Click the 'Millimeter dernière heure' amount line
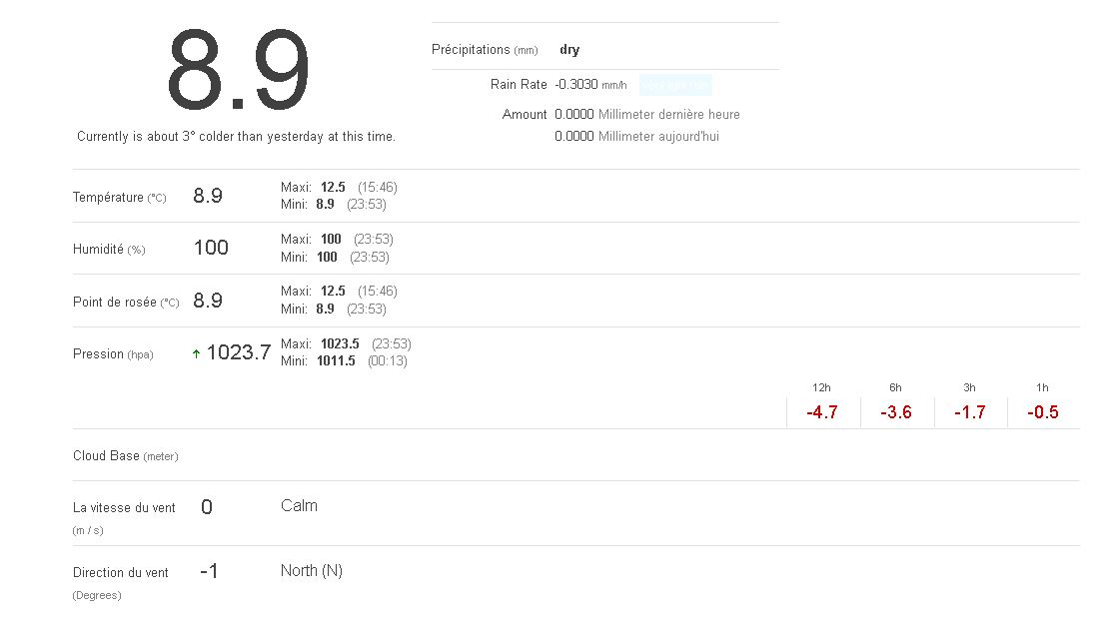The height and width of the screenshot is (630, 1100). point(647,115)
